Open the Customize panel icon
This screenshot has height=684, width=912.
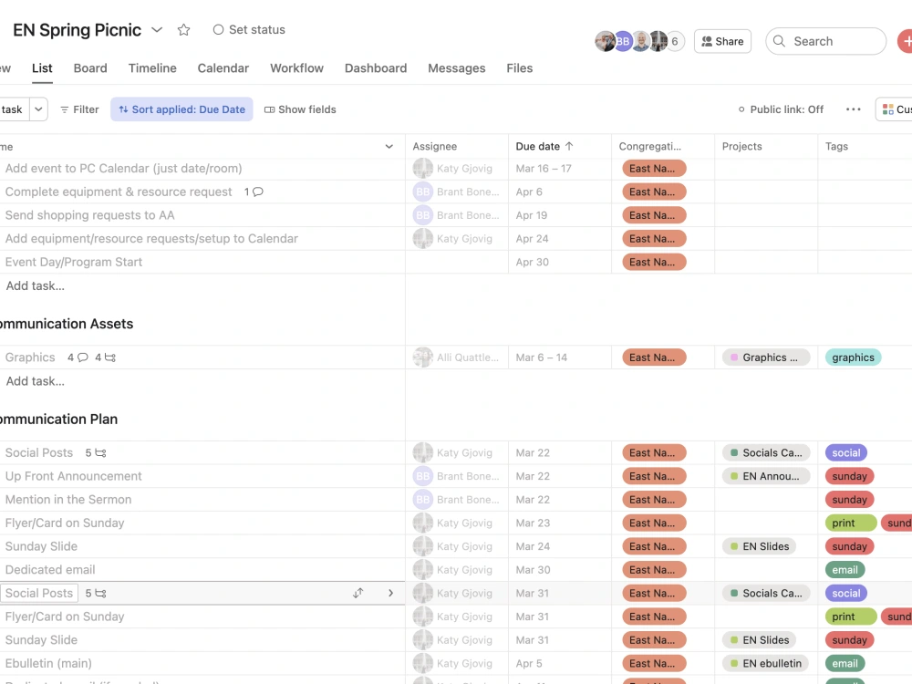pyautogui.click(x=888, y=109)
